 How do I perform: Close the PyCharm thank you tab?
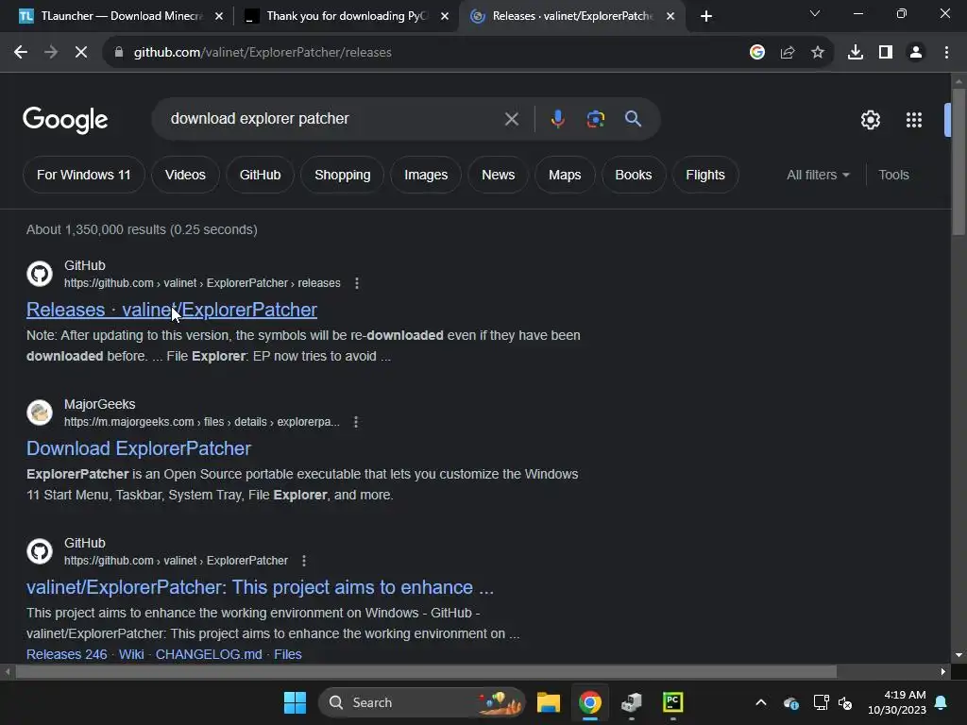[x=445, y=17]
